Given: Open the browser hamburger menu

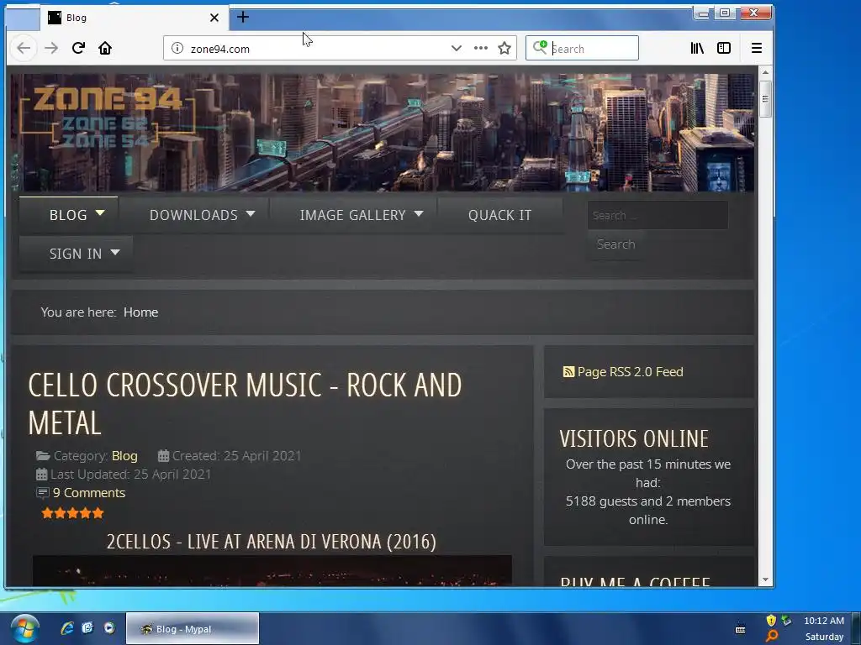Looking at the screenshot, I should (756, 48).
